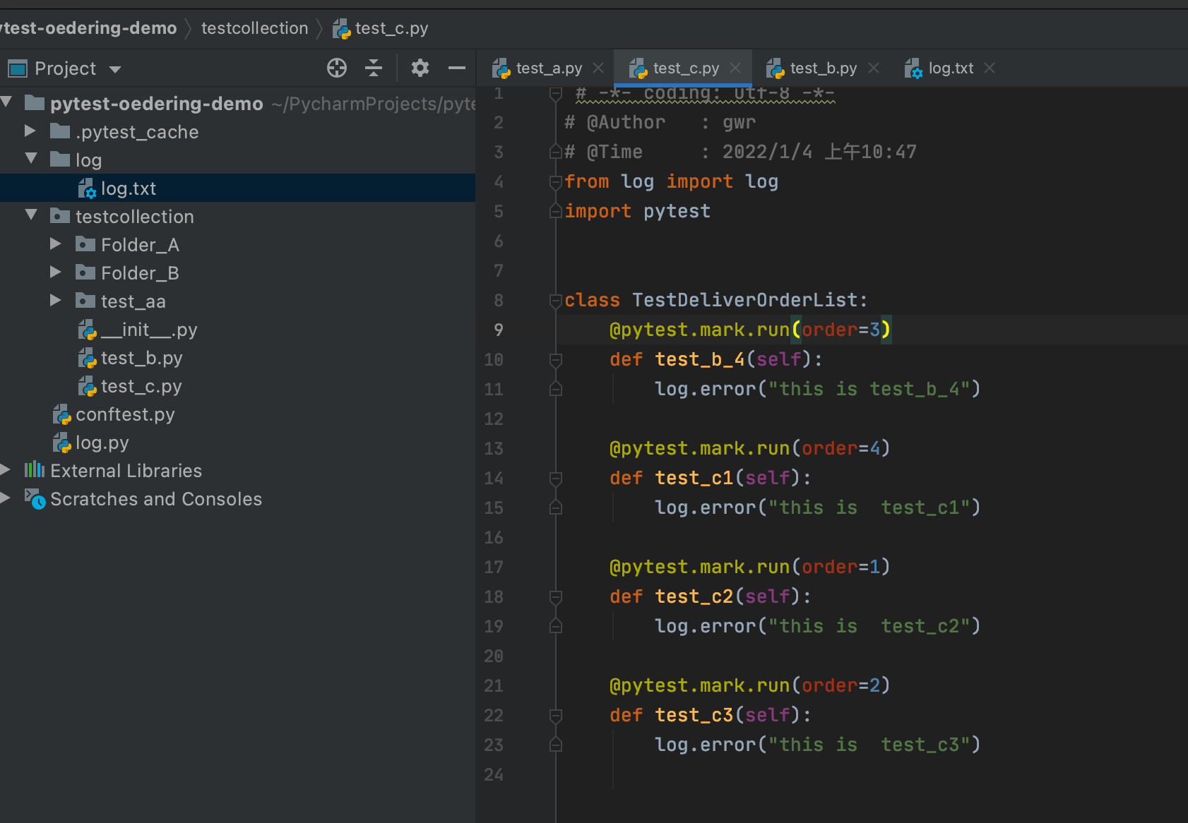Hide the Project tool window with minus icon

tap(457, 68)
